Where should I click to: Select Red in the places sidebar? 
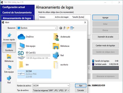[9, 80]
